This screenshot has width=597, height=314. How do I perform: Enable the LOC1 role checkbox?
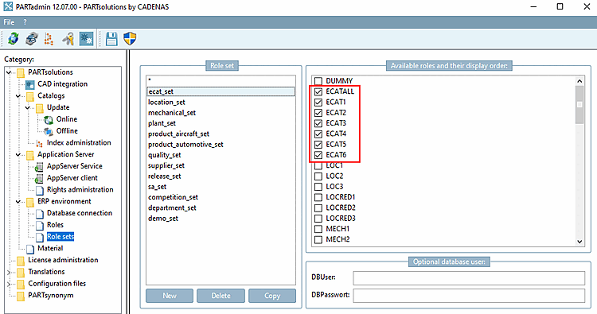point(318,165)
